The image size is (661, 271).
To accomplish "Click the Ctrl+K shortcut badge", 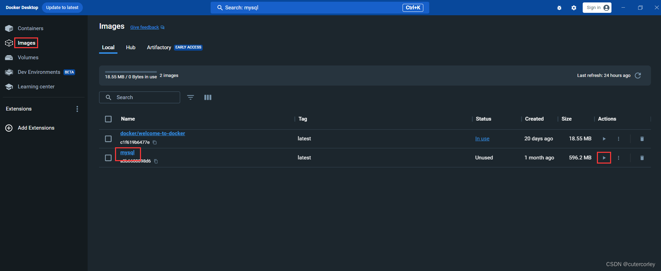I will 413,8.
